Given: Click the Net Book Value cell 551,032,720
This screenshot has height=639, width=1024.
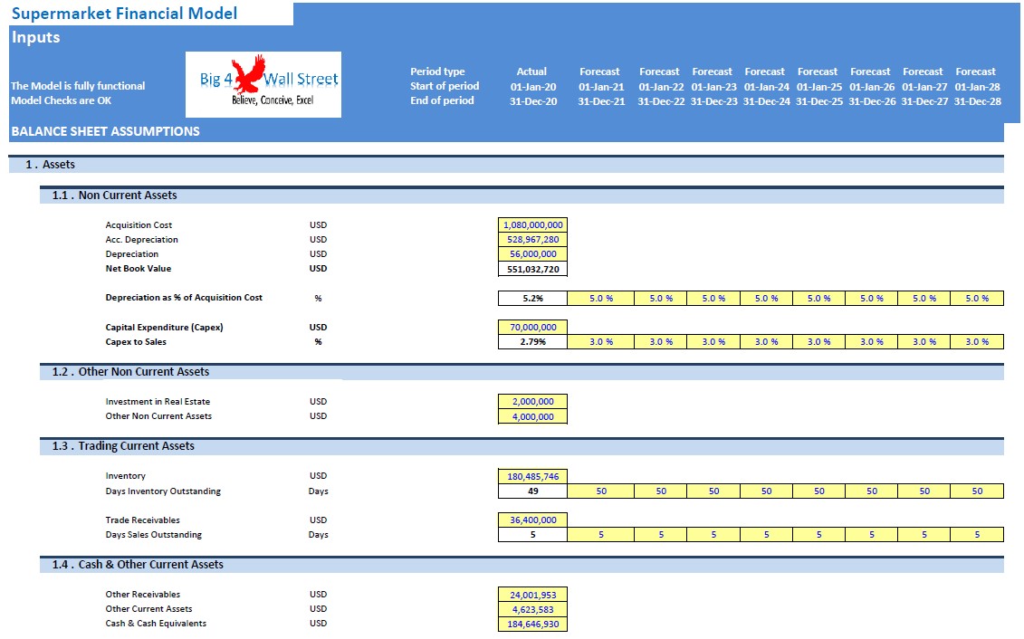Looking at the screenshot, I should pos(533,269).
